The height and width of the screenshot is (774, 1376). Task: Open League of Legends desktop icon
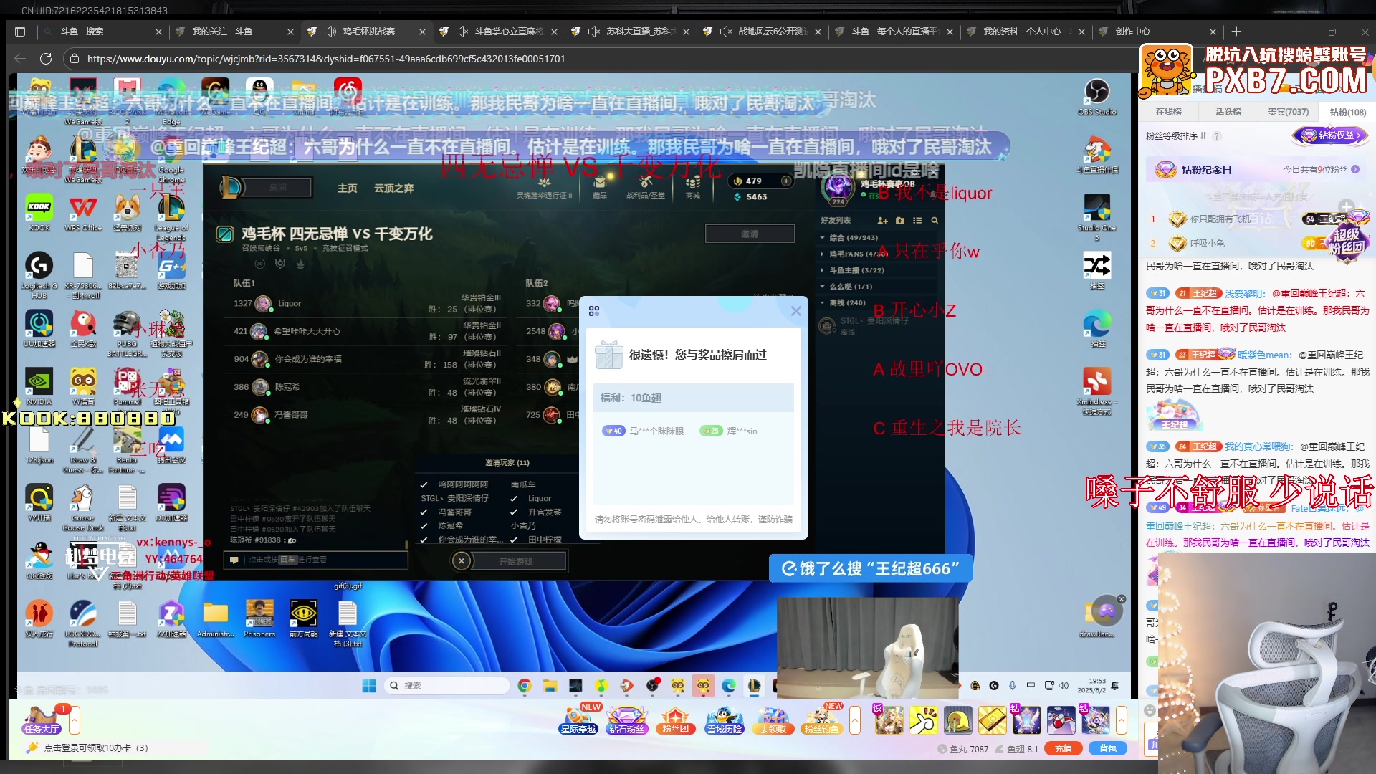coord(171,218)
